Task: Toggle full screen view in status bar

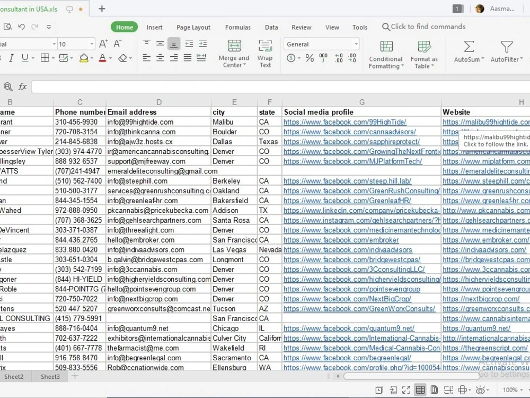Action: tap(407, 390)
